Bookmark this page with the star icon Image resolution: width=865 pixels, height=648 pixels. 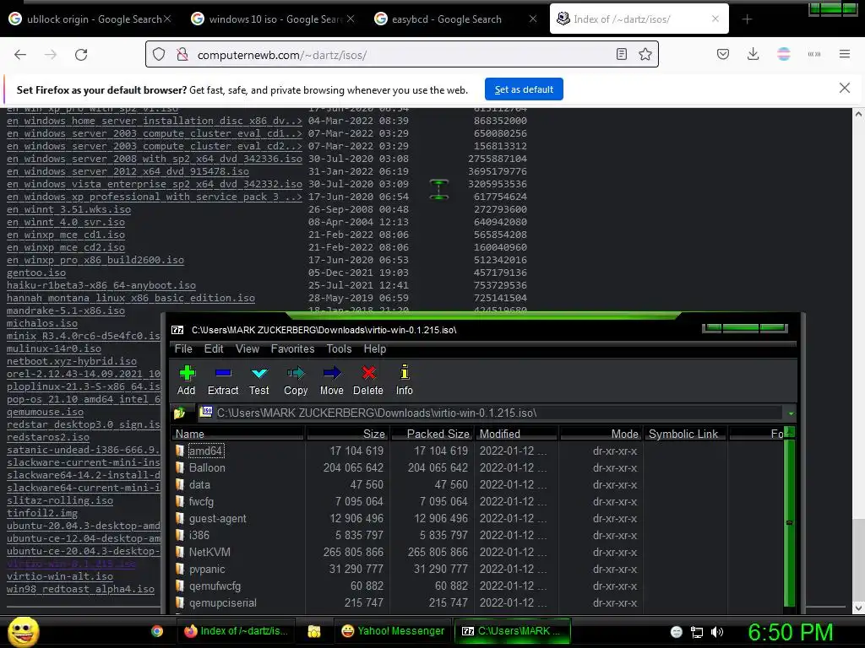(x=645, y=54)
